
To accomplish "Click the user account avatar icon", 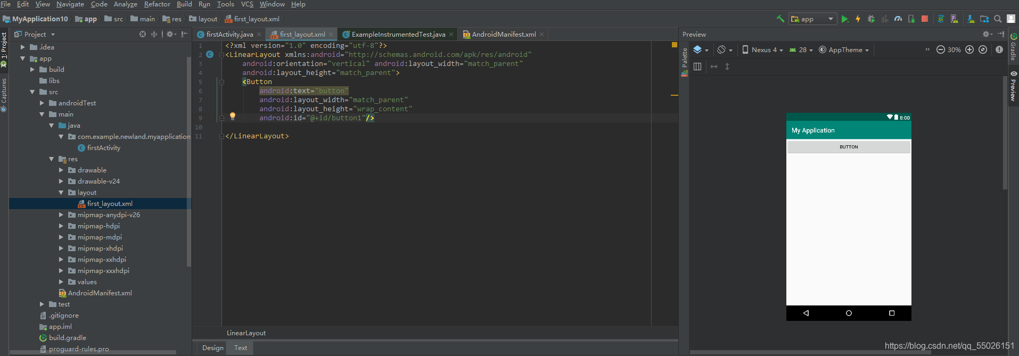I will coord(1011,19).
